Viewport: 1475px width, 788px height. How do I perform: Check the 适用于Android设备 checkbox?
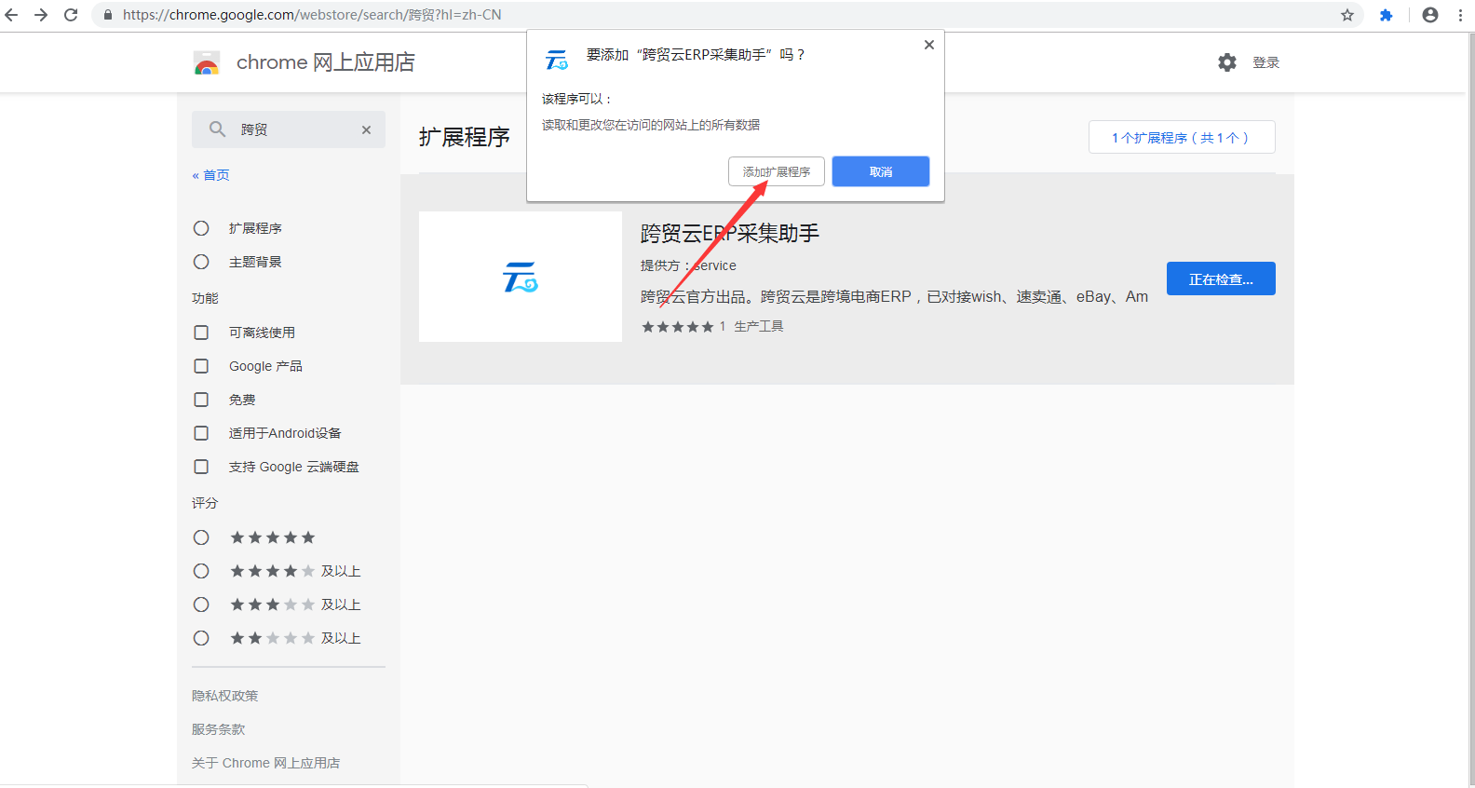pos(201,433)
